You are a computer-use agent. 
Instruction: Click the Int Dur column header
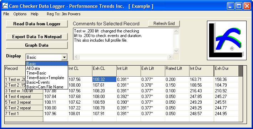pyautogui.click(x=202, y=71)
